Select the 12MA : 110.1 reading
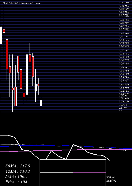The height and width of the screenshot is (186, 132). [x=18, y=171]
